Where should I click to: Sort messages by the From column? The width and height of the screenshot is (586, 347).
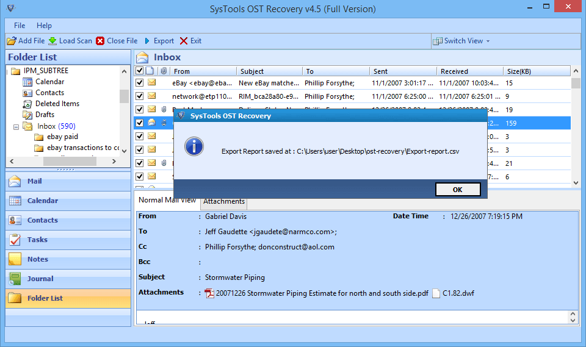[x=203, y=71]
